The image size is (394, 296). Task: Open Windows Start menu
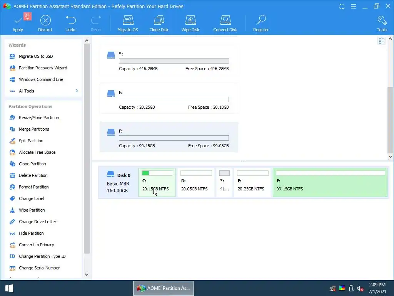click(x=9, y=288)
